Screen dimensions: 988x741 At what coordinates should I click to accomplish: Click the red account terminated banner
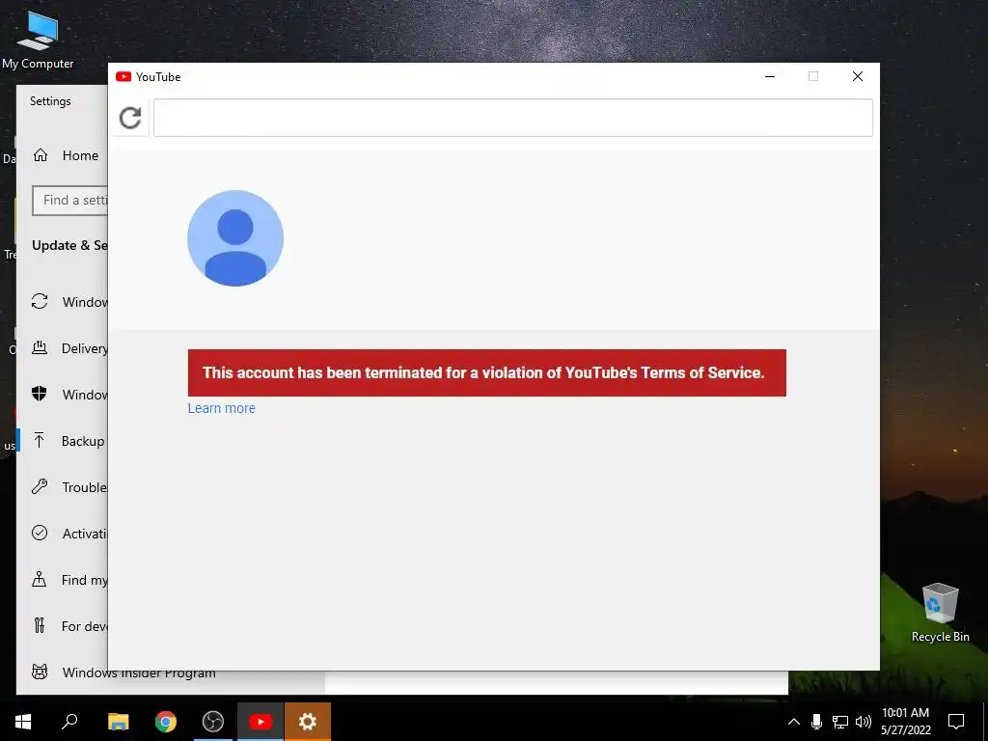click(486, 373)
